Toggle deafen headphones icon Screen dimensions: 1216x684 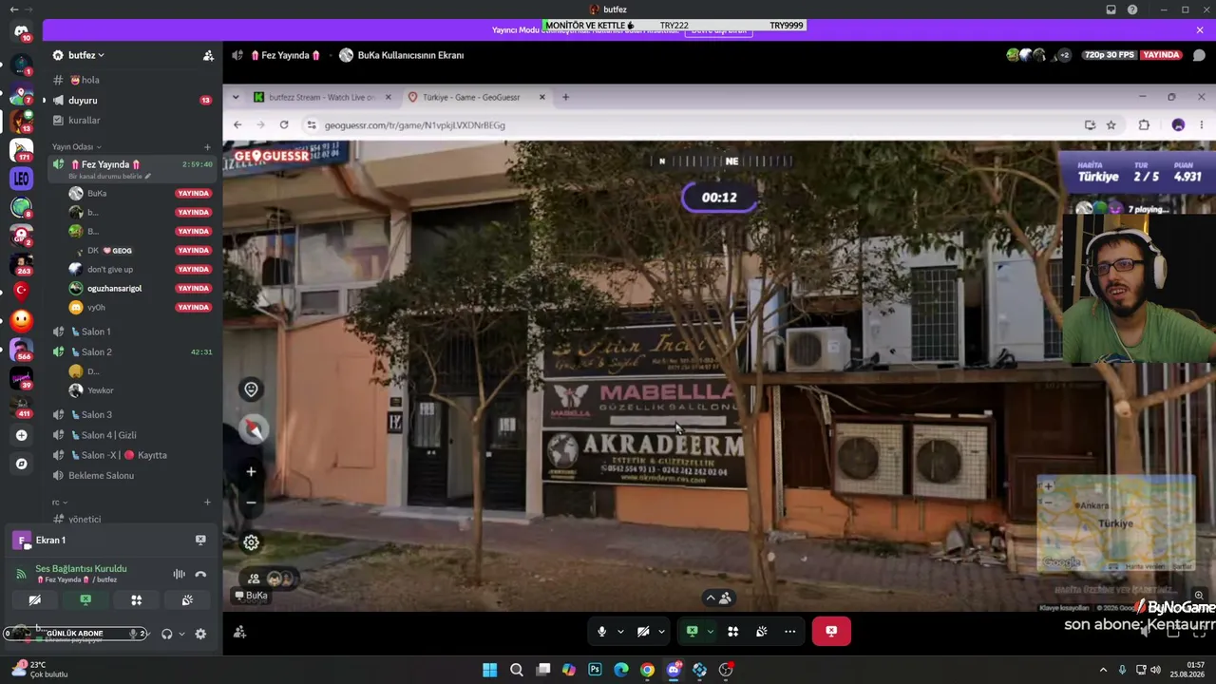pos(166,634)
